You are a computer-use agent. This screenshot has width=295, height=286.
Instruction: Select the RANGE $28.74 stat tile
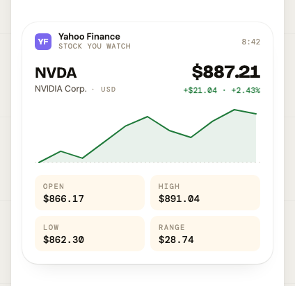click(x=205, y=233)
